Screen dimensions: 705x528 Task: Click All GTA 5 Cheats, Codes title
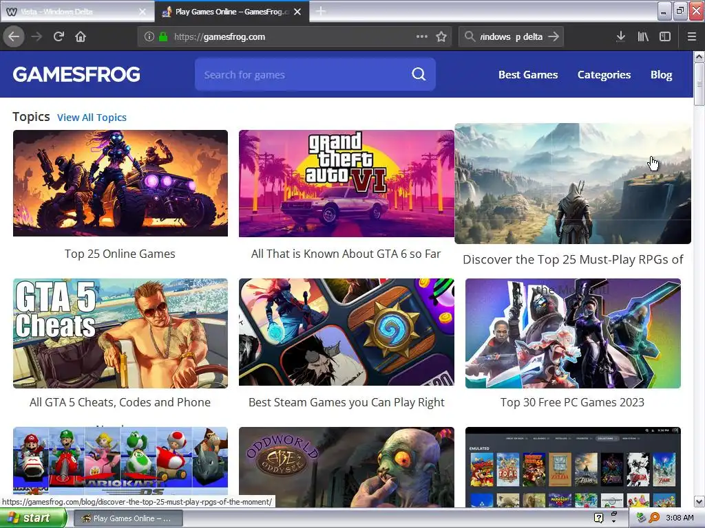120,402
